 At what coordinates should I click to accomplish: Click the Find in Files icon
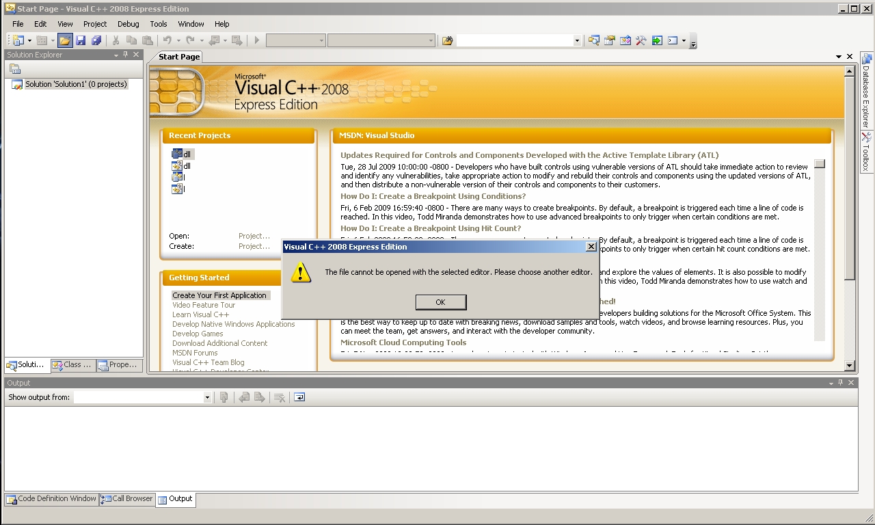pos(448,40)
